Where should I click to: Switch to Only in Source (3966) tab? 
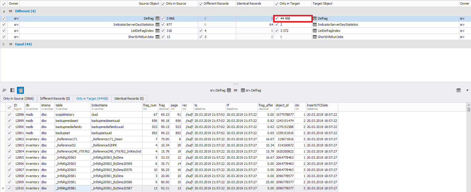click(18, 98)
